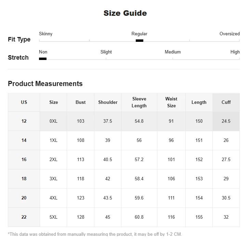Select the 0XL size cell

(x=54, y=121)
